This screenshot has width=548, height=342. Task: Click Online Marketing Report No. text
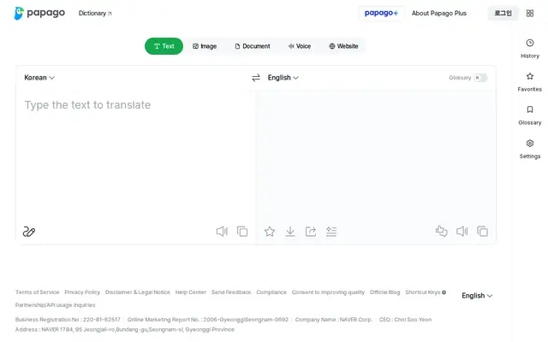207,320
